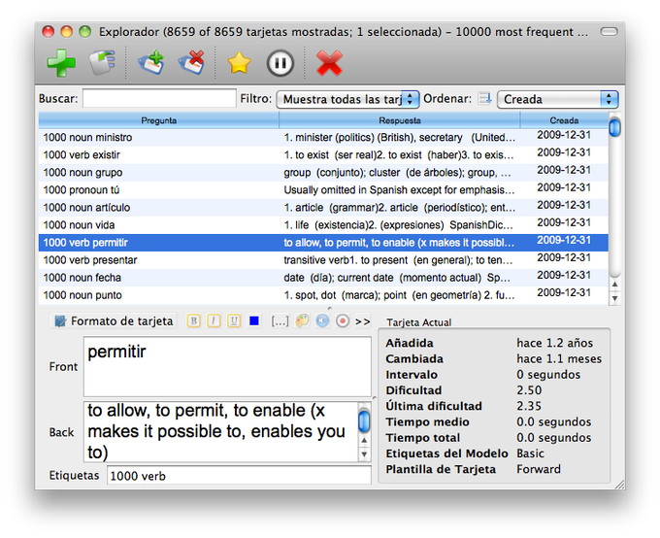Toggle italic formatting button

pyautogui.click(x=214, y=321)
